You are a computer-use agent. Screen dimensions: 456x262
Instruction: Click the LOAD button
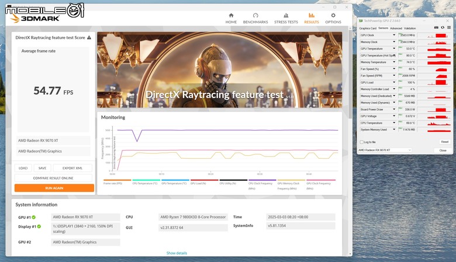pyautogui.click(x=23, y=168)
